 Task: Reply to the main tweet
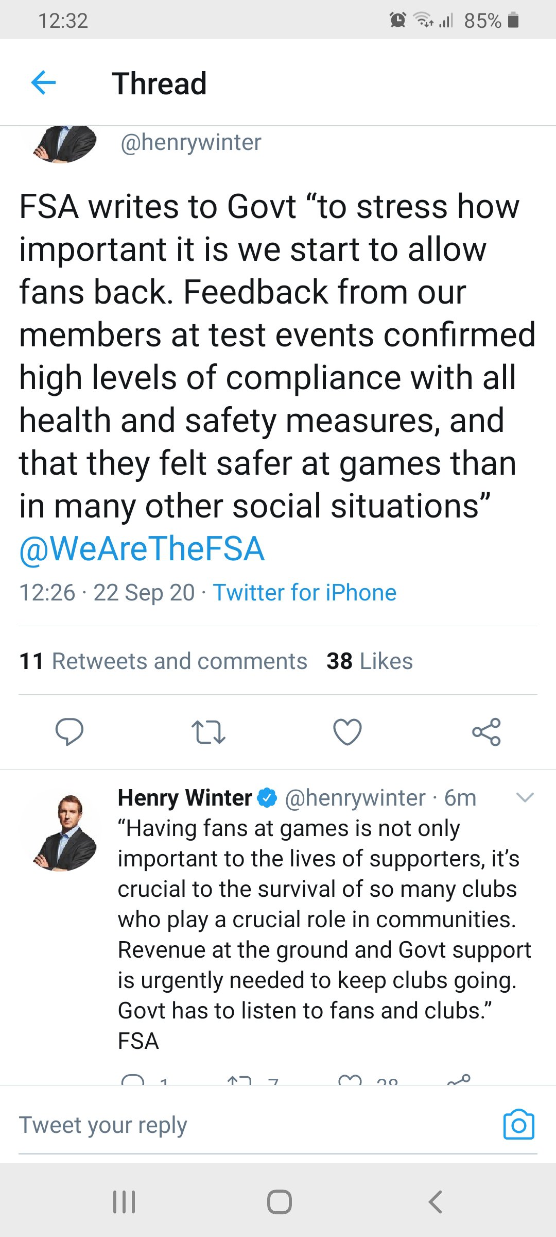point(69,731)
